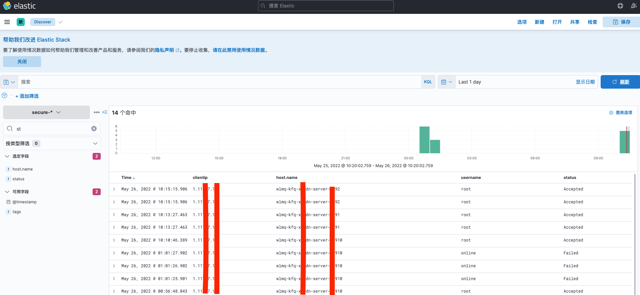Collapse the field sidebar arrow icon
The image size is (640, 295).
pyautogui.click(x=105, y=112)
